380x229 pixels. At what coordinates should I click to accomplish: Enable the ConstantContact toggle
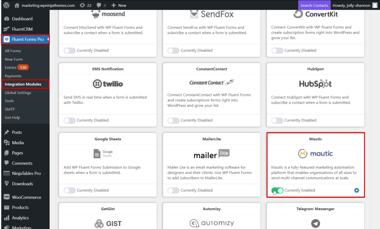(173, 120)
